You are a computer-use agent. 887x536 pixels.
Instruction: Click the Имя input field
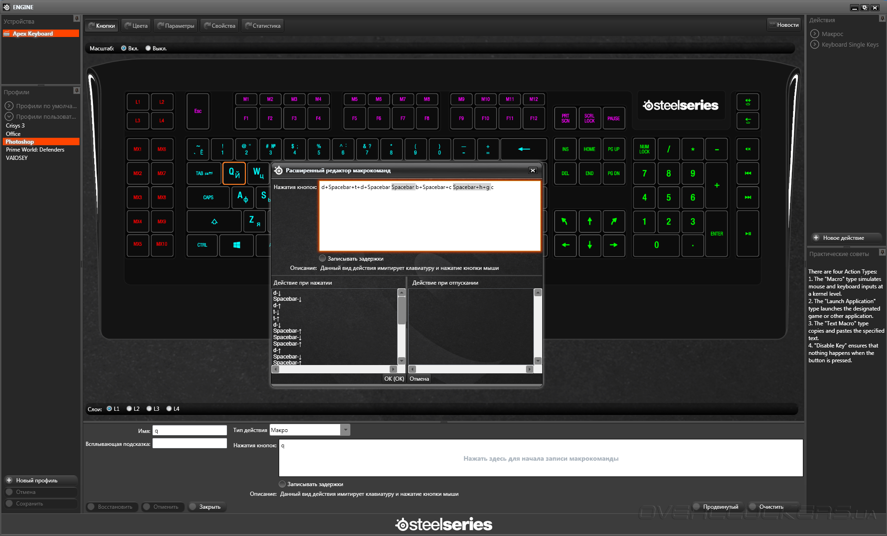coord(190,431)
